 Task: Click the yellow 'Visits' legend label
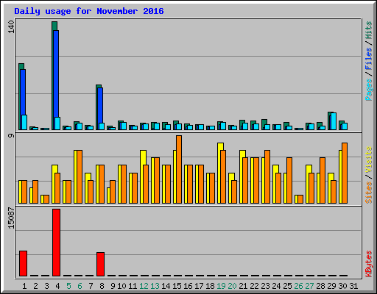[369, 159]
